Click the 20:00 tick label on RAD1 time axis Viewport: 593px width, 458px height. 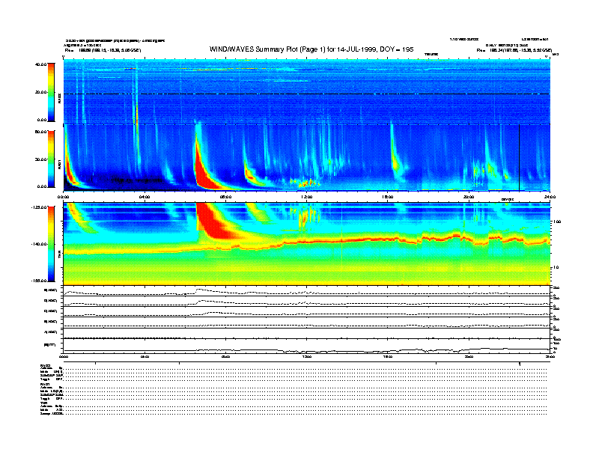point(469,197)
